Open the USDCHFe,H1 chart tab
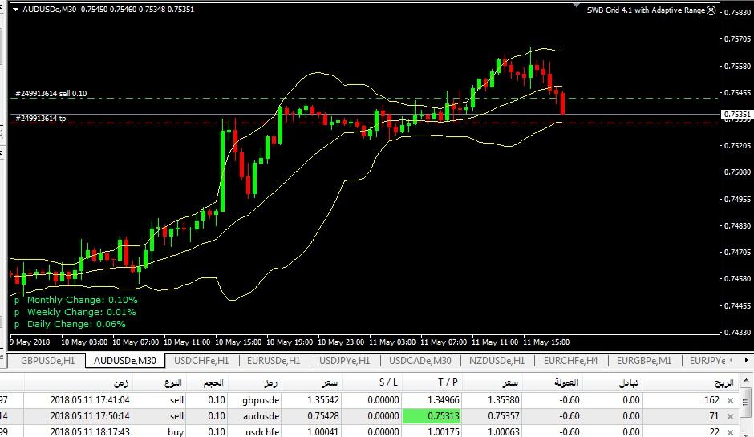This screenshot has height=437, width=754. coord(201,361)
